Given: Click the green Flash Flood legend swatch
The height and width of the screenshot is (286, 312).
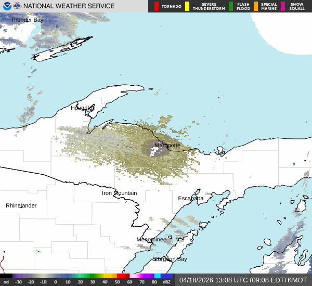Looking at the screenshot, I should point(231,6).
